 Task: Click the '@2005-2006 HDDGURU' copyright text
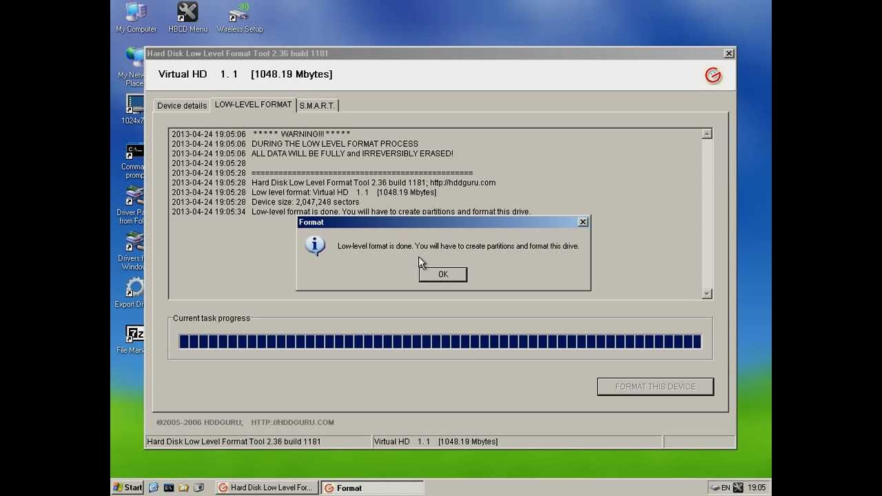coord(199,422)
